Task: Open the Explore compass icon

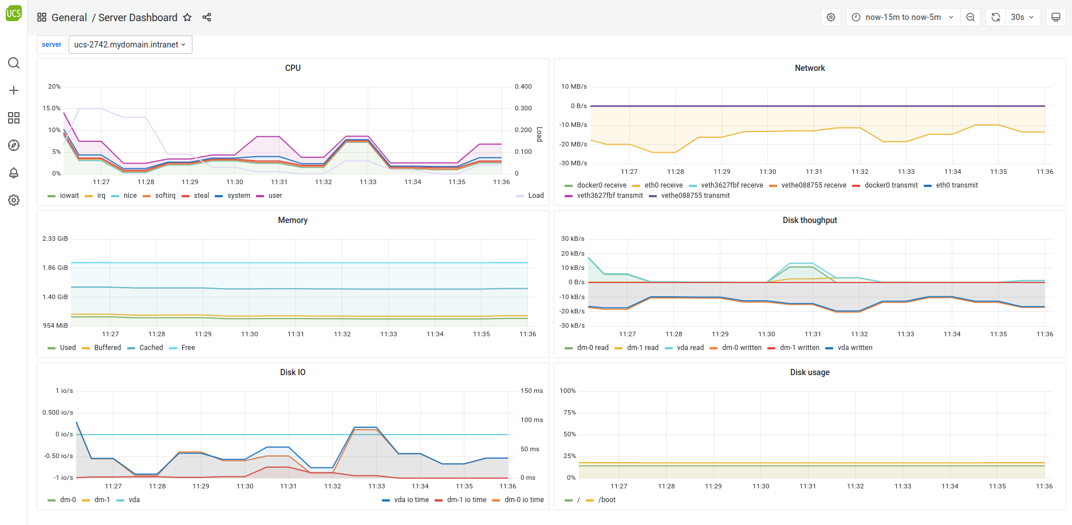Action: pyautogui.click(x=14, y=145)
